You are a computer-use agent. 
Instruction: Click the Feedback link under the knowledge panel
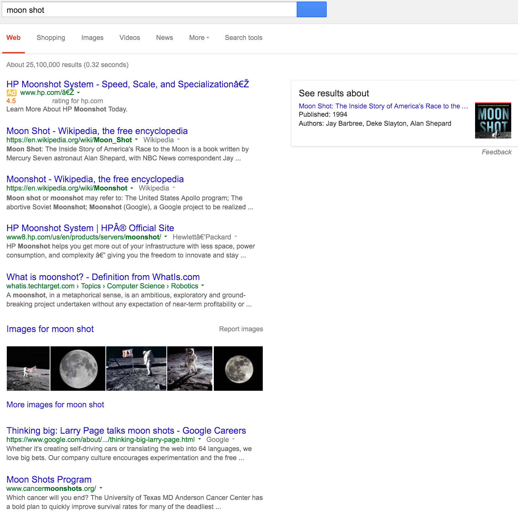coord(496,152)
